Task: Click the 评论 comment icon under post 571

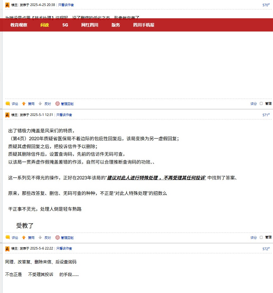Action: pos(8,238)
